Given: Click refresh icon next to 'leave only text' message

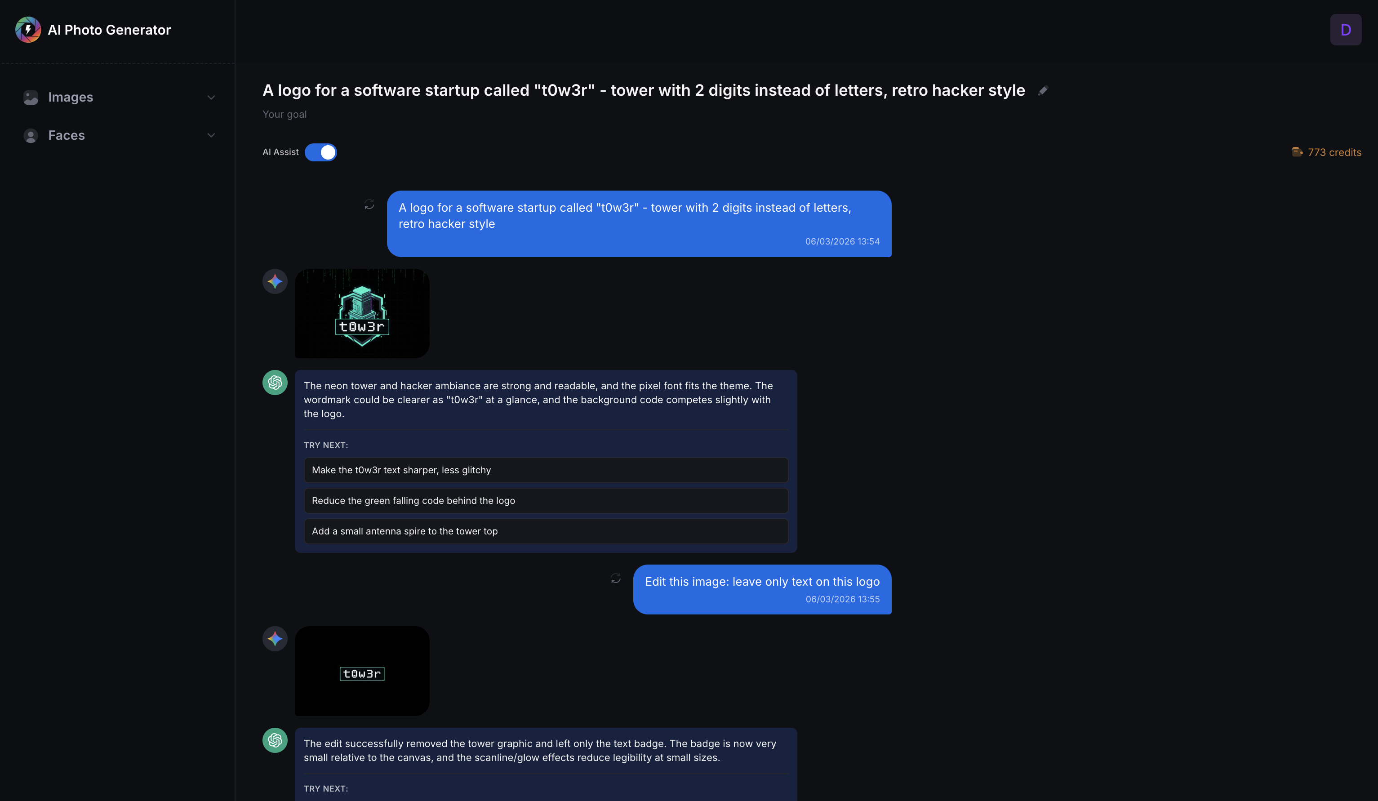Looking at the screenshot, I should pos(616,578).
